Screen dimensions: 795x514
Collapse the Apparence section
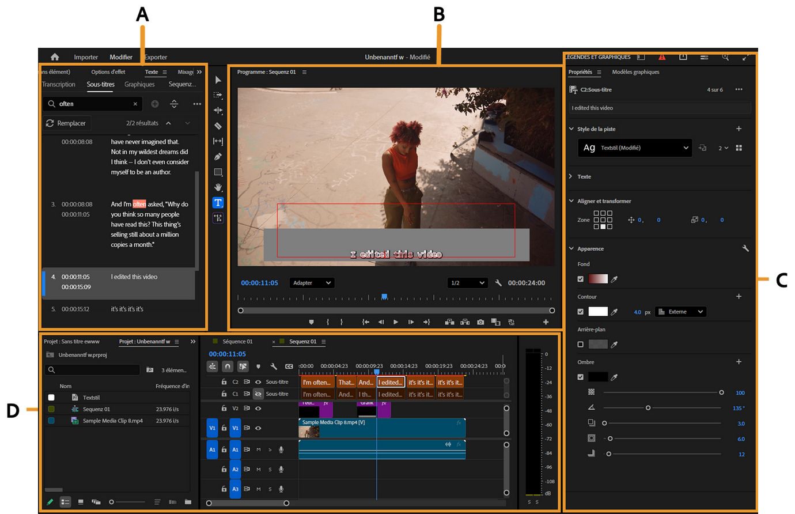coord(571,248)
